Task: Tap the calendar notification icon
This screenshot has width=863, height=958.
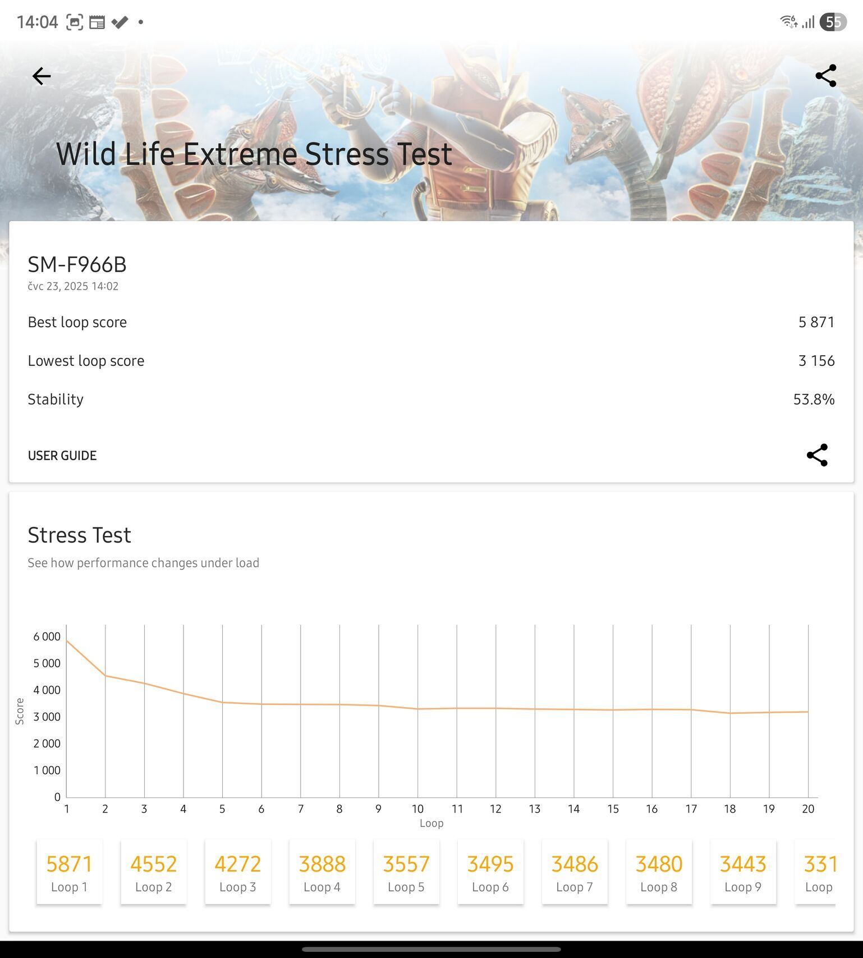Action: tap(97, 22)
